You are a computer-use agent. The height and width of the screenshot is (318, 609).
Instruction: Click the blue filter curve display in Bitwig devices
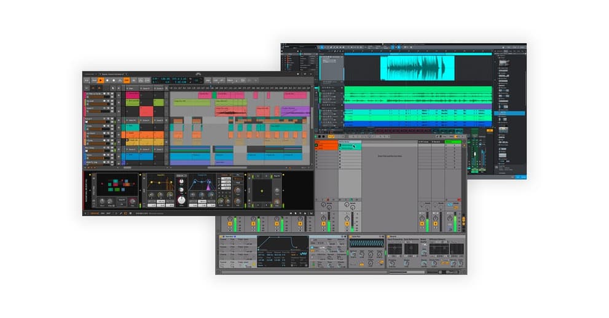click(x=202, y=183)
